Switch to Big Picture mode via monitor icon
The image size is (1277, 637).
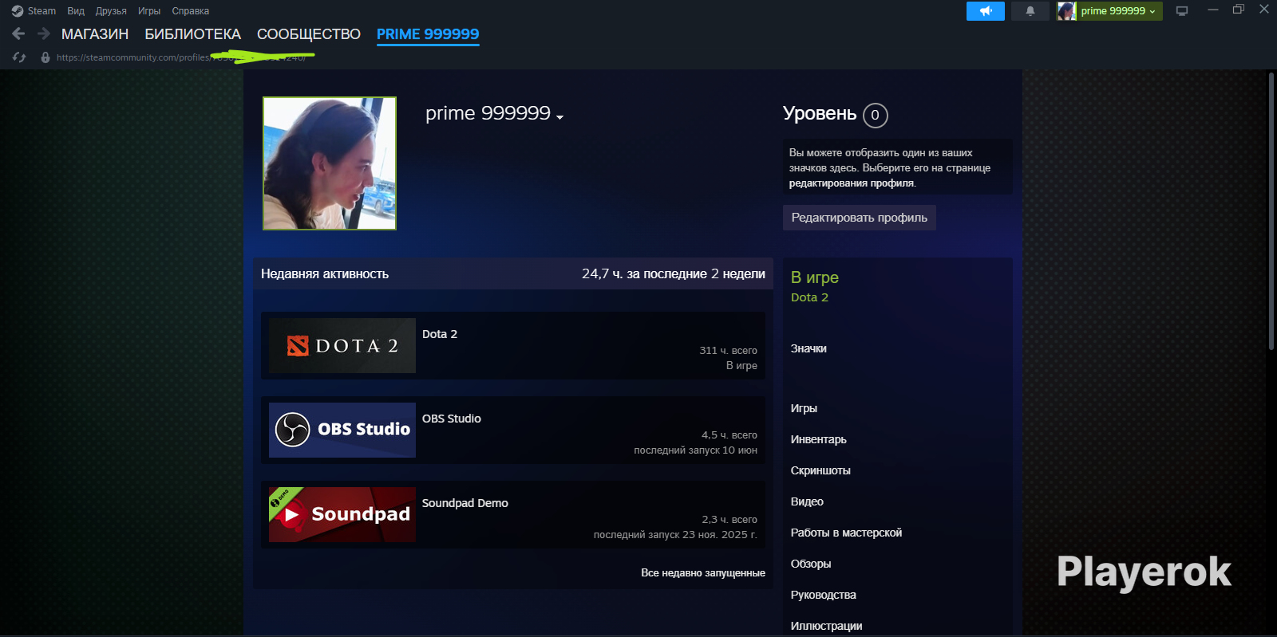point(1182,11)
